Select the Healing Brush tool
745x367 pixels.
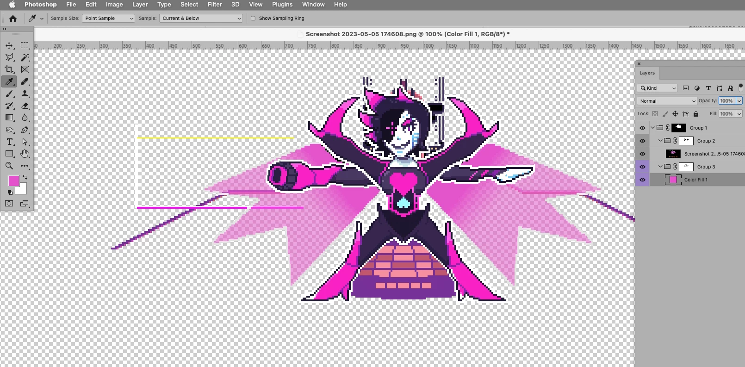pos(25,81)
